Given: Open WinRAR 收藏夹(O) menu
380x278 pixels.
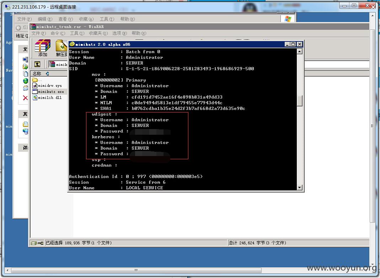Looking at the screenshot, I should (x=98, y=33).
